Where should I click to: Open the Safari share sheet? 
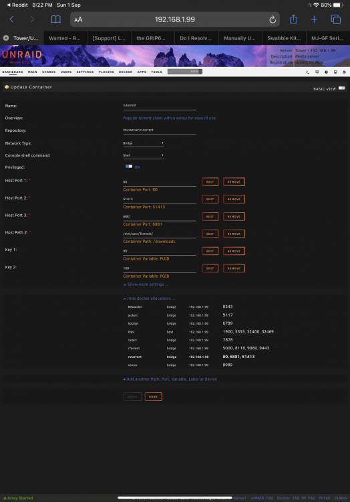[x=293, y=19]
